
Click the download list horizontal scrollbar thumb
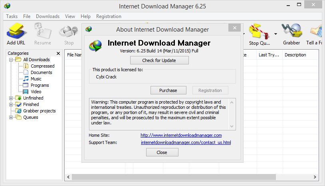click(x=174, y=177)
